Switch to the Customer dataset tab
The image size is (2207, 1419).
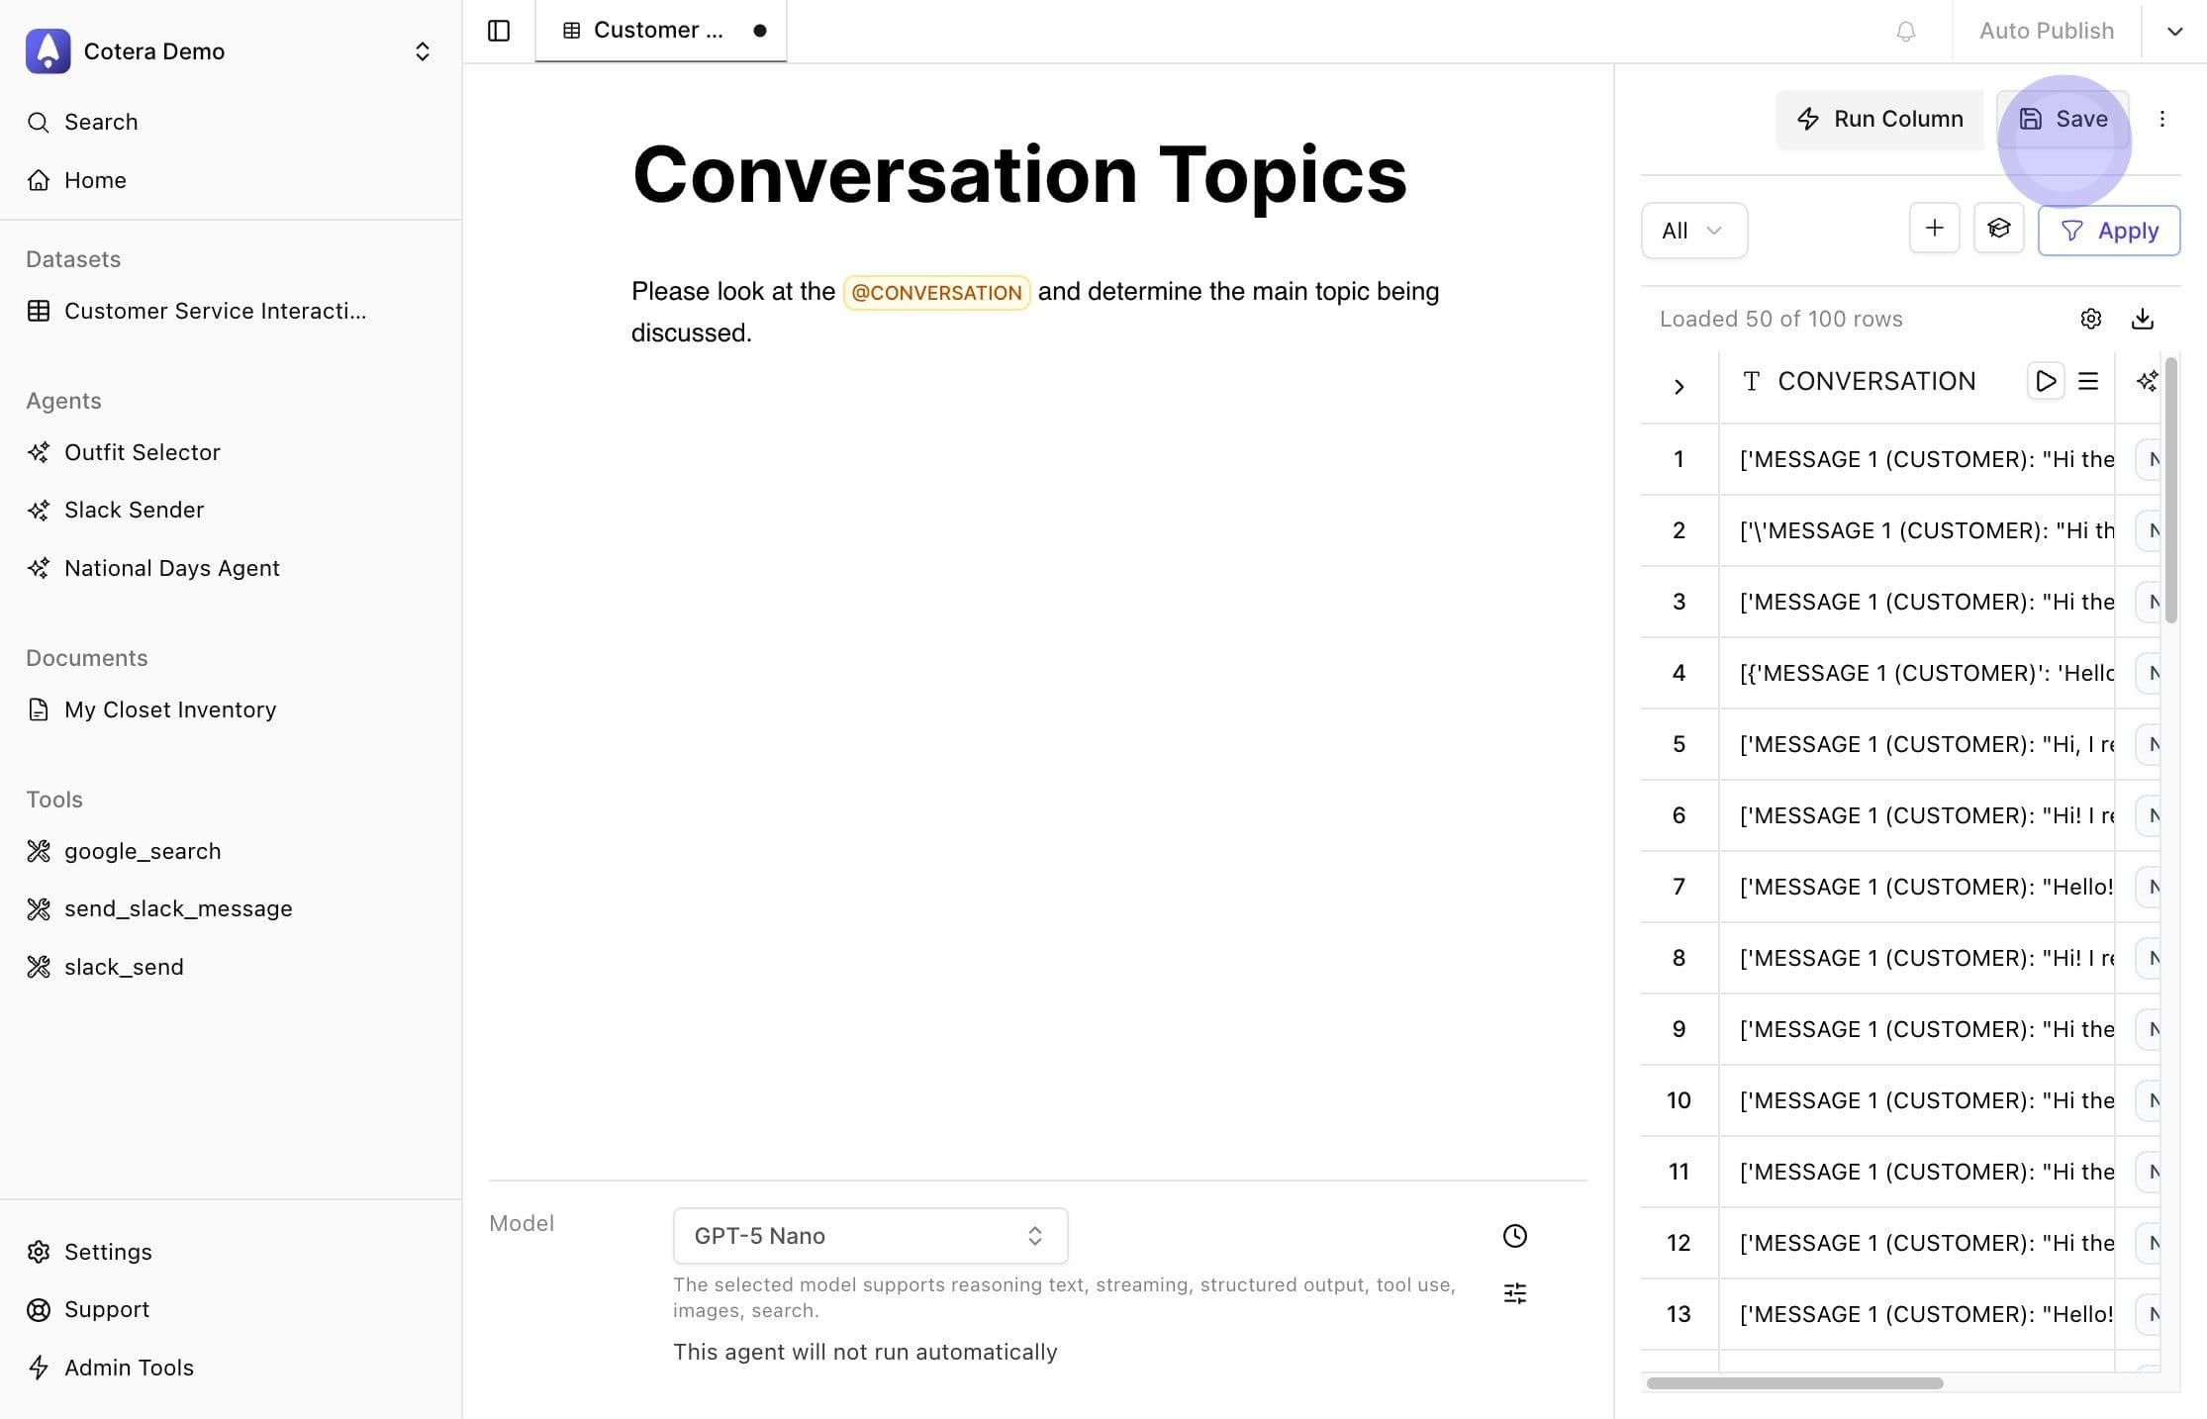click(659, 31)
